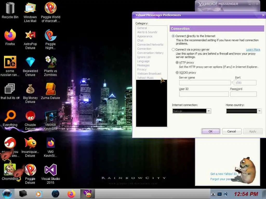
Task: Launch Firefox from the desktop
Action: tap(10, 37)
